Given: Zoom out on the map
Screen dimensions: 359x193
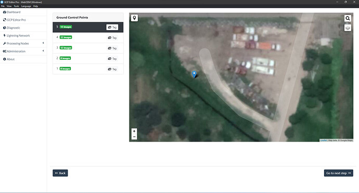Looking at the screenshot, I should (134, 137).
